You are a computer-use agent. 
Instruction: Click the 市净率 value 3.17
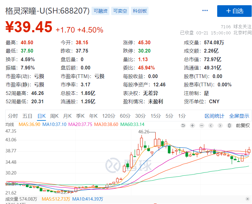click(x=86, y=84)
